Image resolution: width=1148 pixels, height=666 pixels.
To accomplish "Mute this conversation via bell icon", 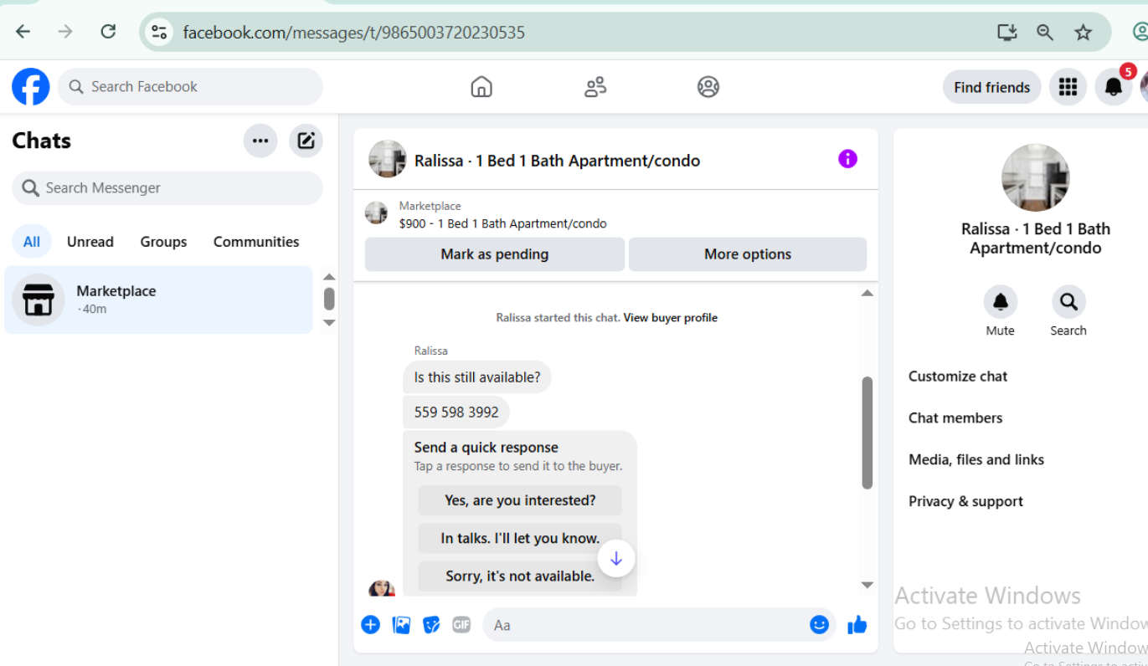I will pyautogui.click(x=1001, y=302).
